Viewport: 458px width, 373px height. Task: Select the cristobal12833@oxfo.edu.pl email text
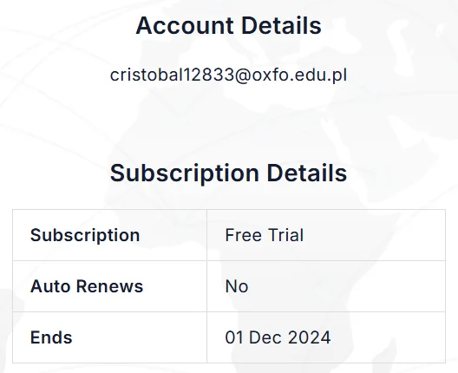pyautogui.click(x=229, y=75)
